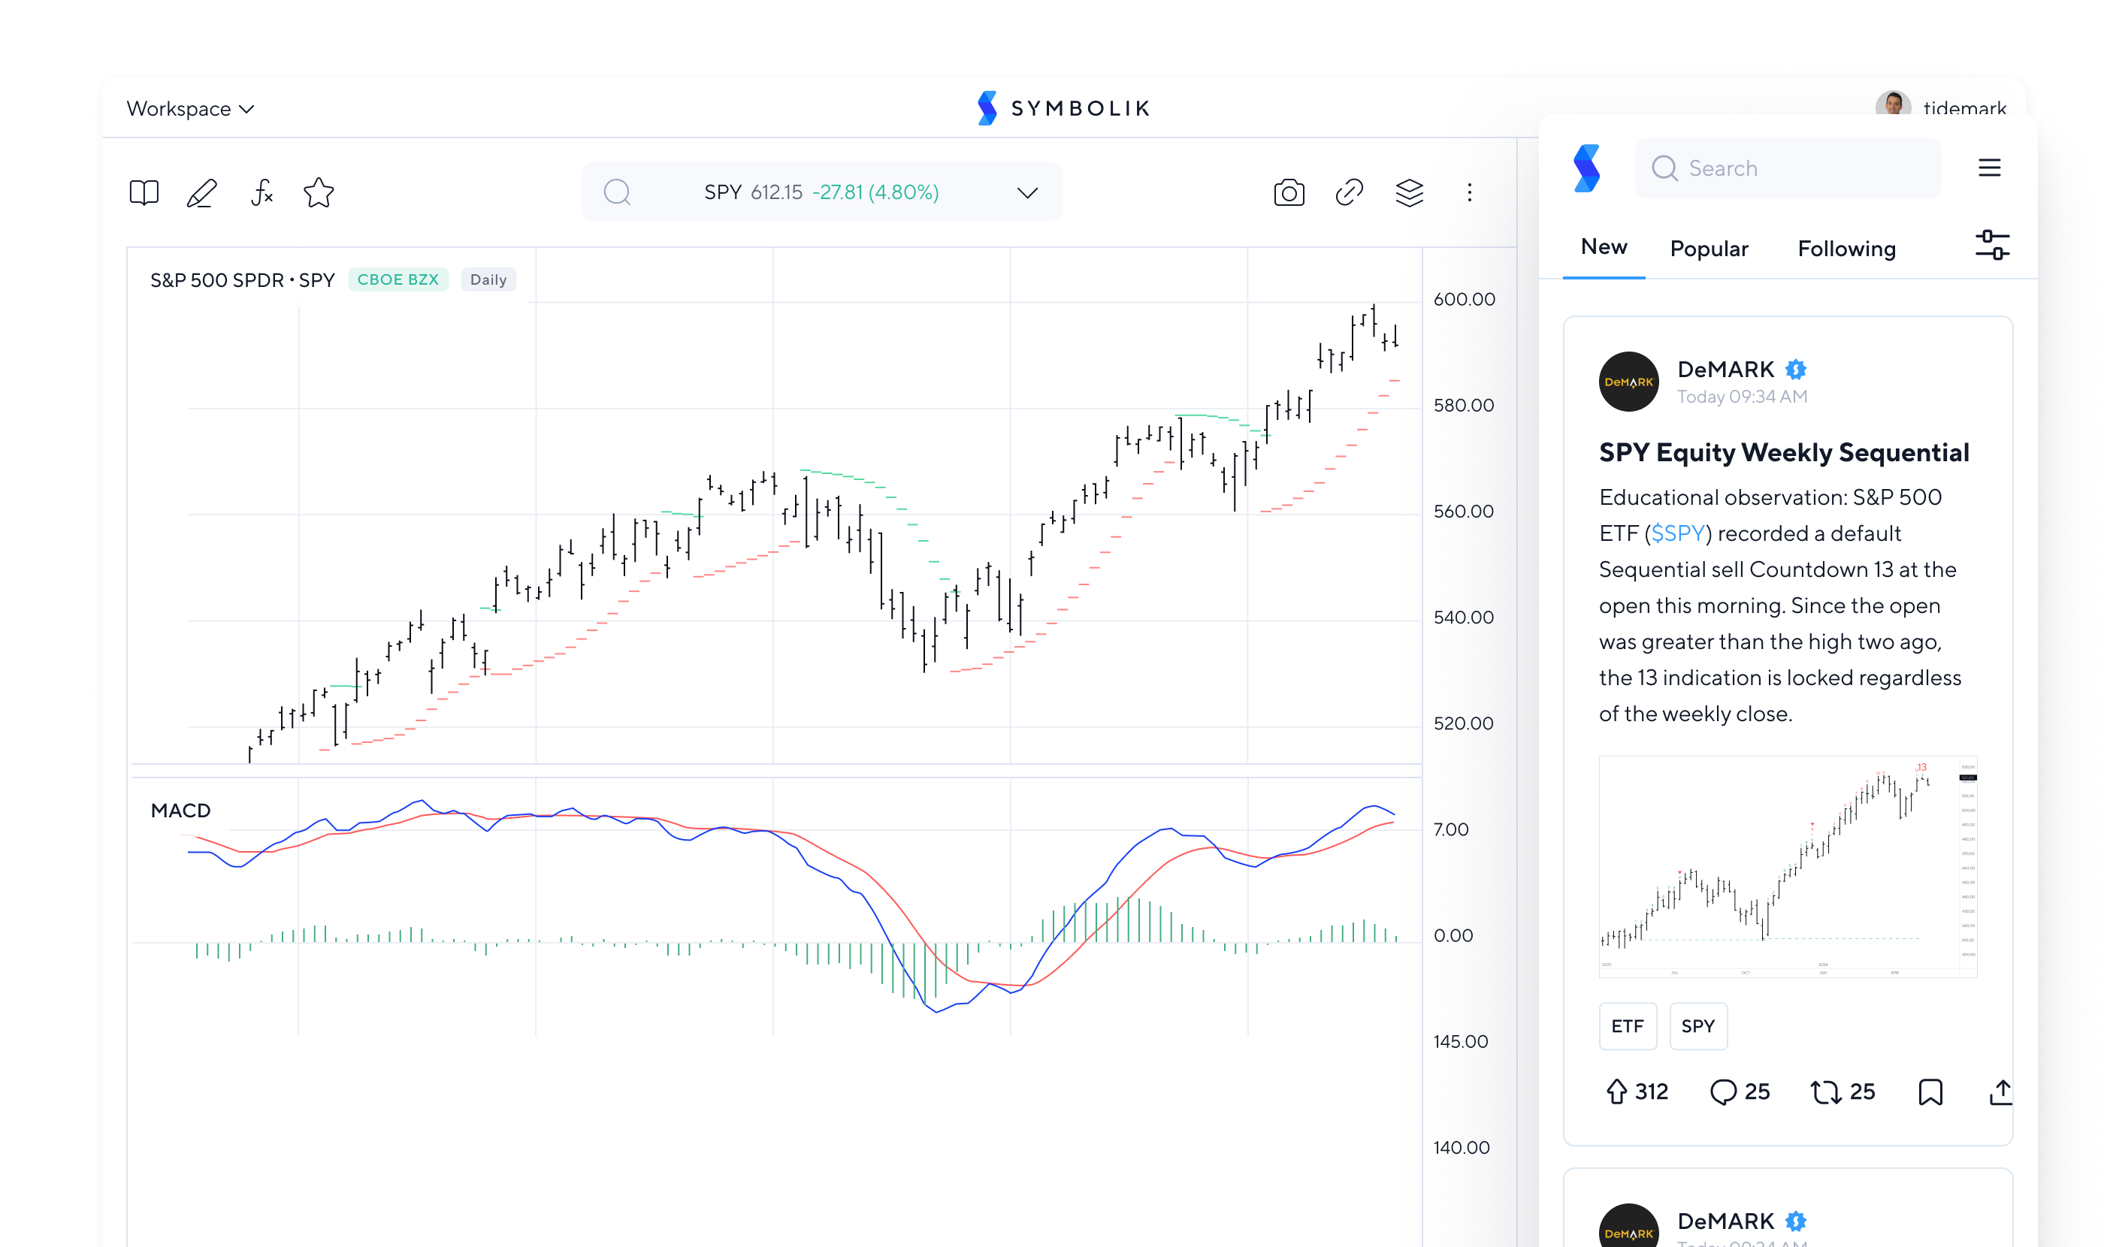Click the -27.81 (4.80%) price change value
The height and width of the screenshot is (1247, 2104).
click(875, 192)
